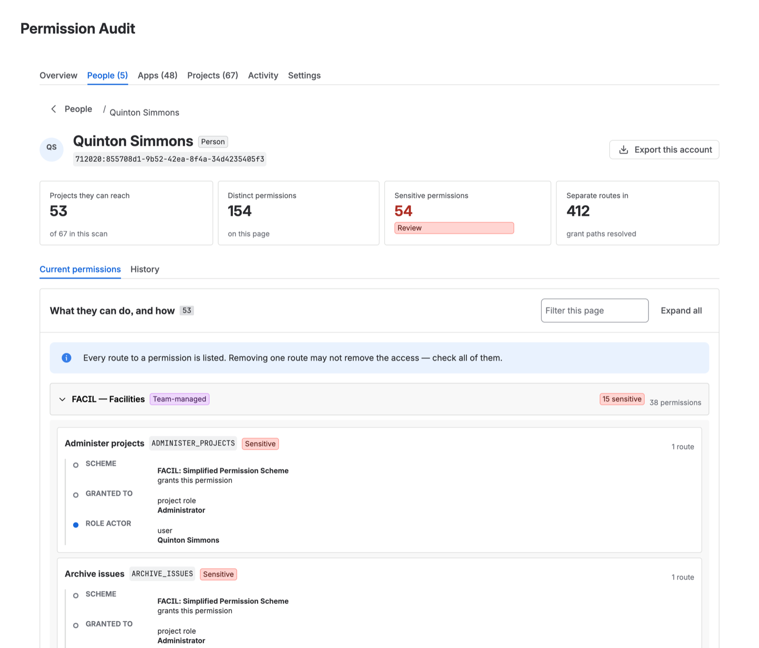This screenshot has width=759, height=648.
Task: Focus the Filter this page field
Action: pyautogui.click(x=595, y=311)
